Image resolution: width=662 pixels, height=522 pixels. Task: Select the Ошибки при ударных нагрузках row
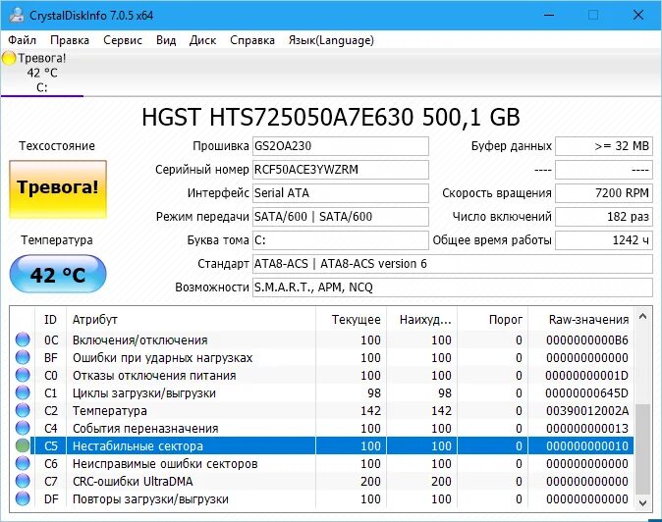(x=322, y=357)
